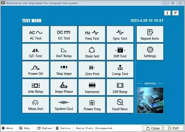
Task: Click the Device State: Disconnected status
Action: [94, 128]
